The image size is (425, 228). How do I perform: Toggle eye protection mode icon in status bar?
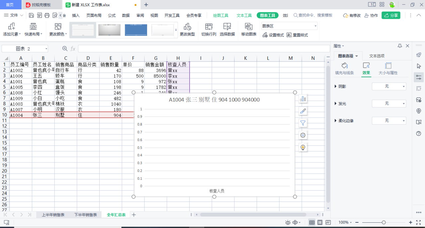pos(288,222)
